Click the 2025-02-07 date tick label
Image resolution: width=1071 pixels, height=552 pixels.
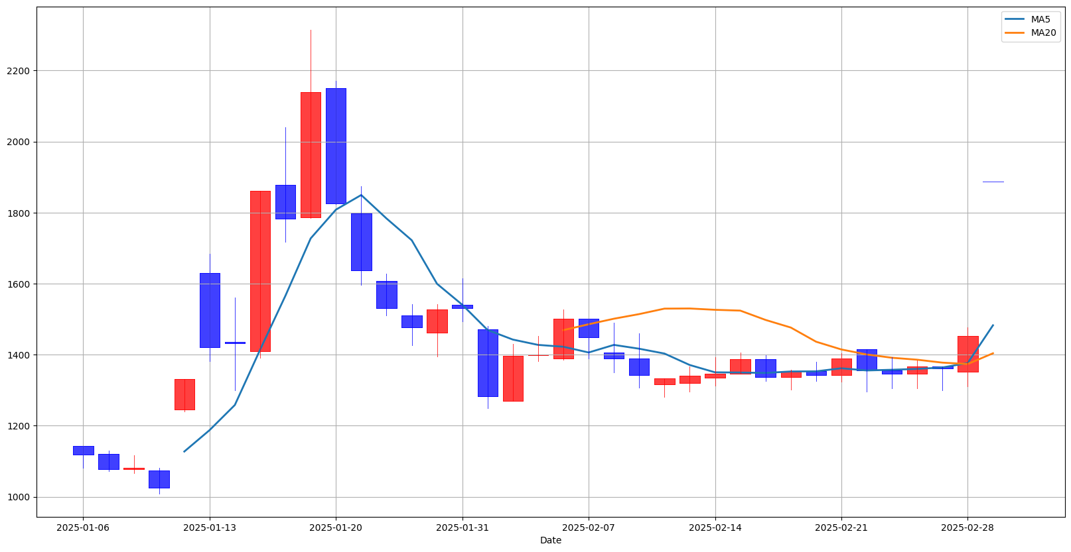point(589,527)
